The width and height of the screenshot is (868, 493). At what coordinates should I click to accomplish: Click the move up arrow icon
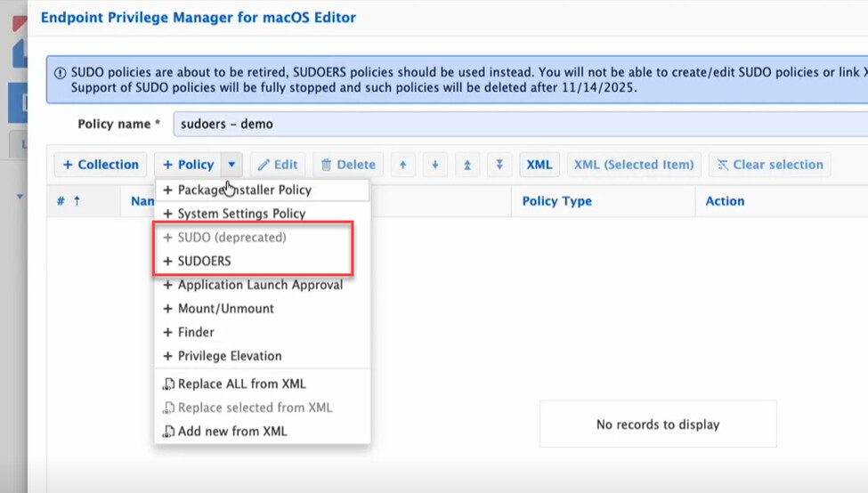[x=402, y=165]
